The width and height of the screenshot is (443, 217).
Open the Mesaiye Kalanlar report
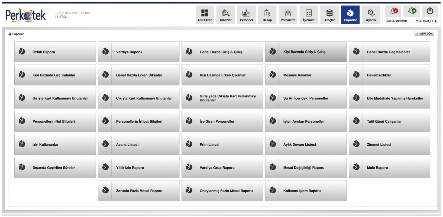pyautogui.click(x=306, y=75)
